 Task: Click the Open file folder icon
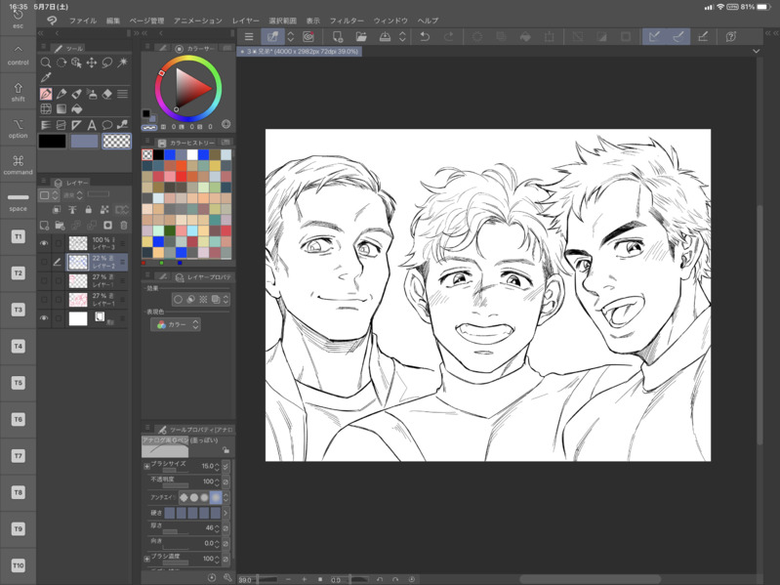[361, 37]
